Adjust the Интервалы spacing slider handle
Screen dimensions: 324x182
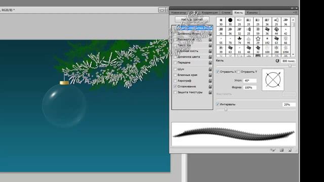coord(226,110)
